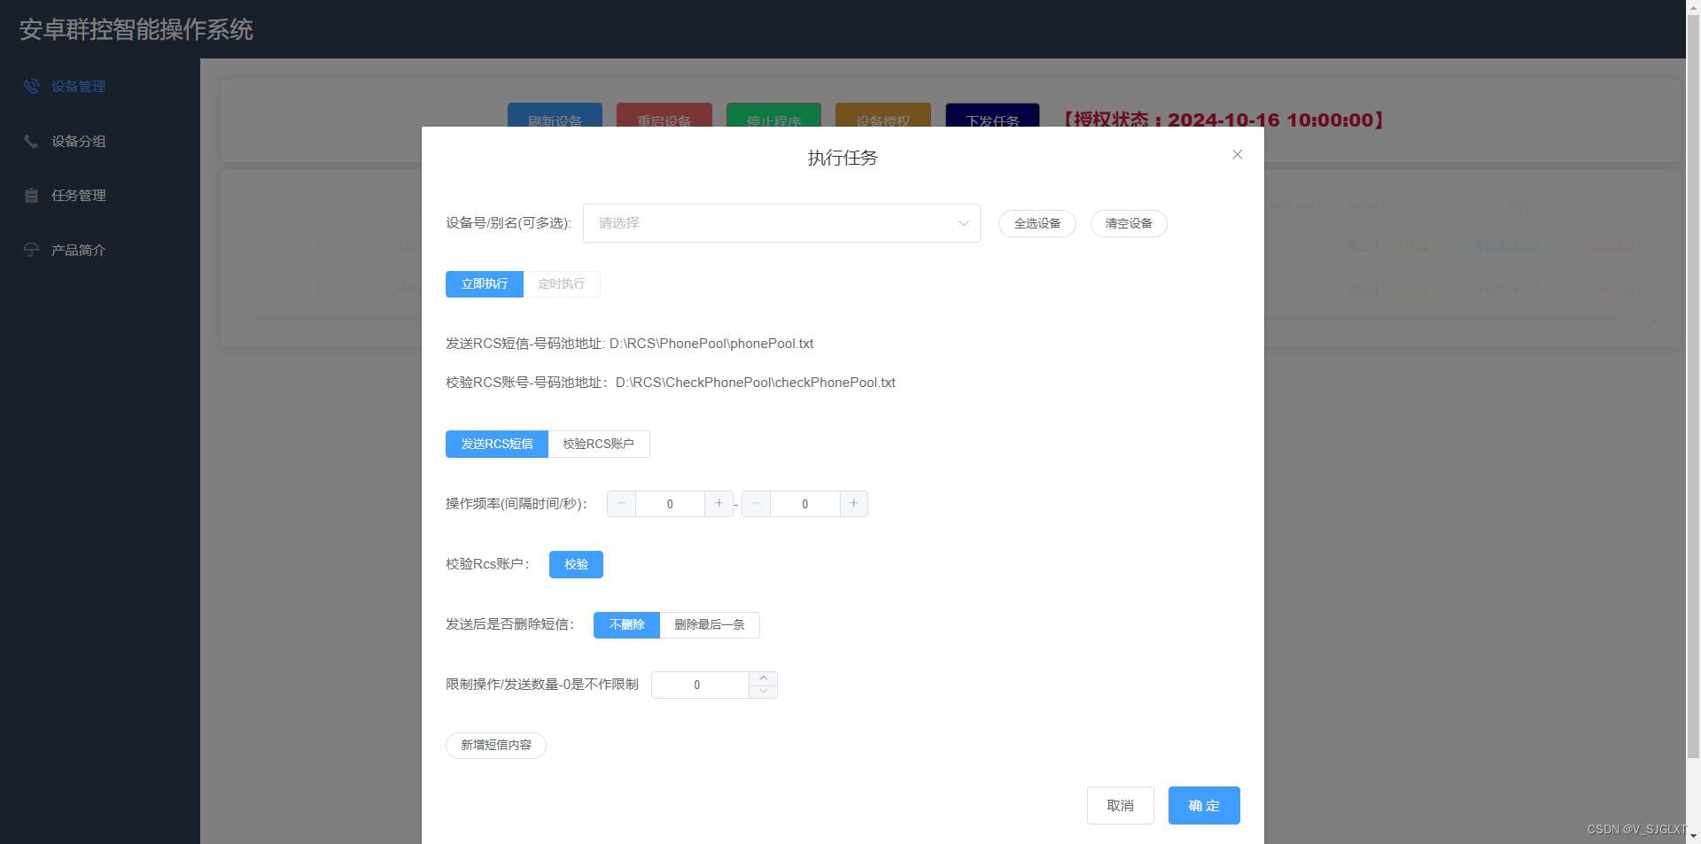Decrease the second interval value with minus
Viewport: 1701px width, 844px height.
[756, 504]
